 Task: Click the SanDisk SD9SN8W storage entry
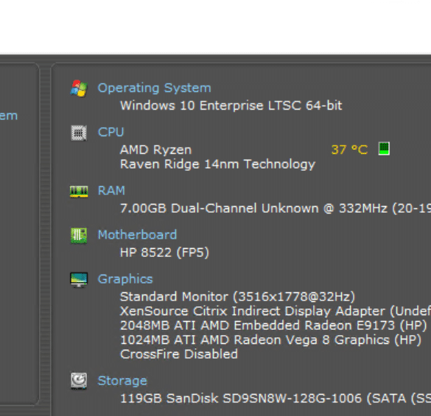(276, 398)
